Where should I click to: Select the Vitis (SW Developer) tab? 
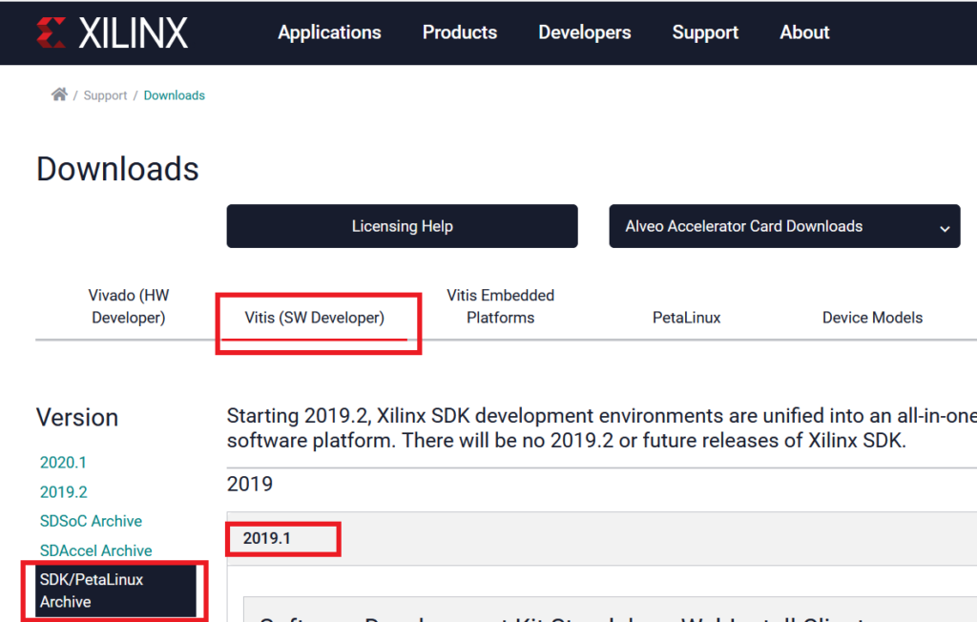315,318
